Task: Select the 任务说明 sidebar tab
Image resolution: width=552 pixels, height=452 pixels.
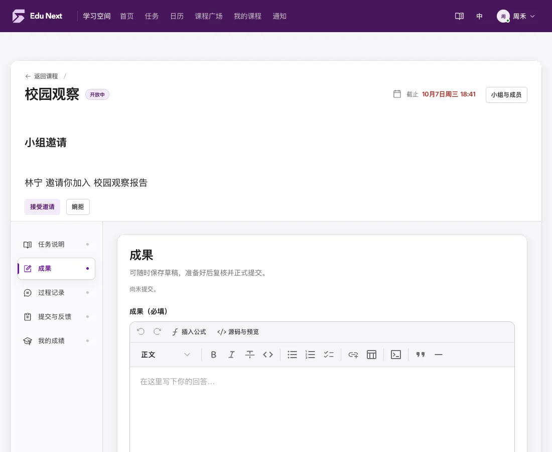Action: coord(56,245)
